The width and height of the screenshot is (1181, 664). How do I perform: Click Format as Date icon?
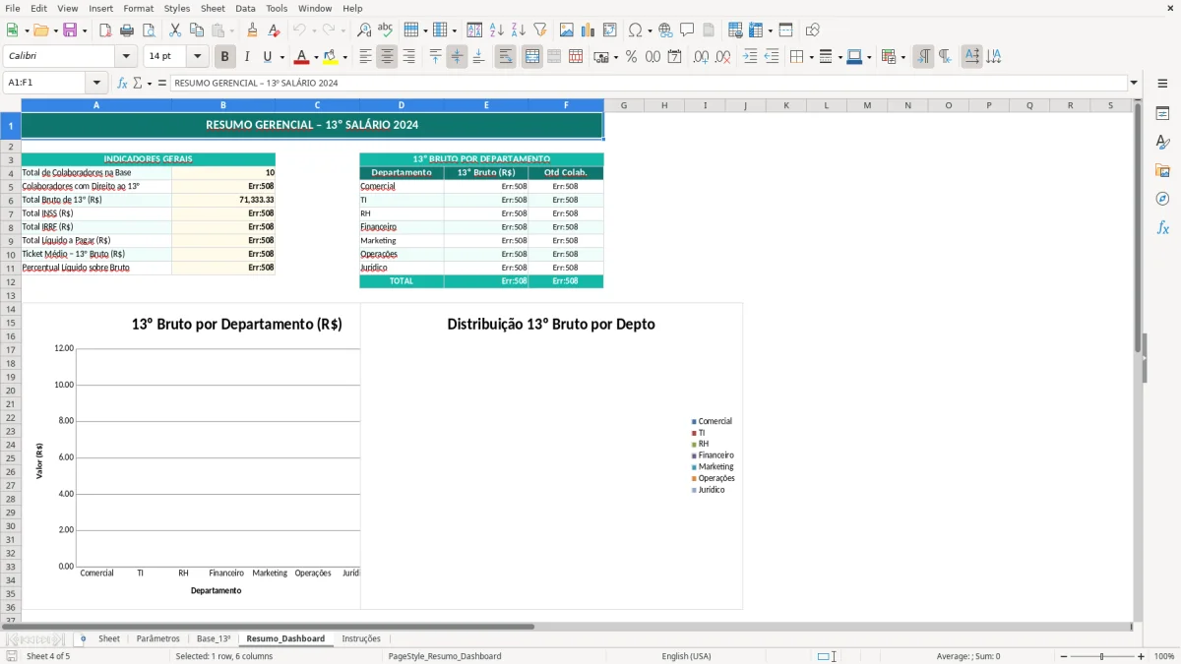coord(674,57)
